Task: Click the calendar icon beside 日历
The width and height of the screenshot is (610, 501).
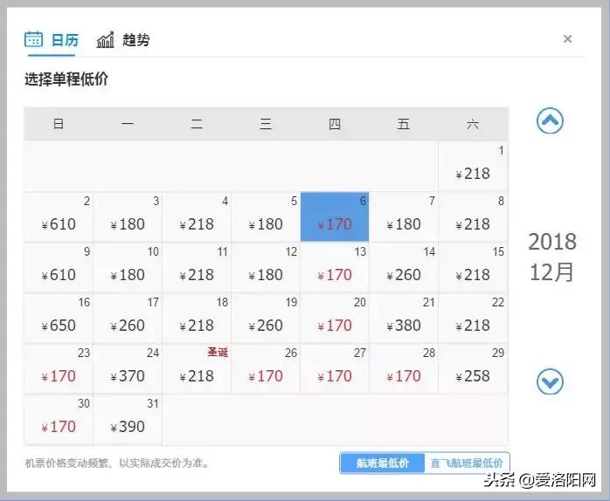Action: [33, 39]
